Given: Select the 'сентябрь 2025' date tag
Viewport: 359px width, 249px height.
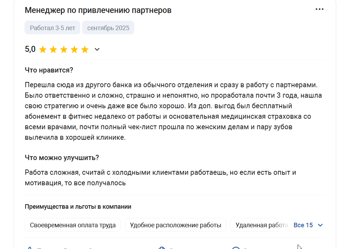Looking at the screenshot, I should click(x=108, y=28).
